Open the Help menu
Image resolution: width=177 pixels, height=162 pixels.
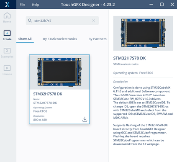click(x=36, y=5)
